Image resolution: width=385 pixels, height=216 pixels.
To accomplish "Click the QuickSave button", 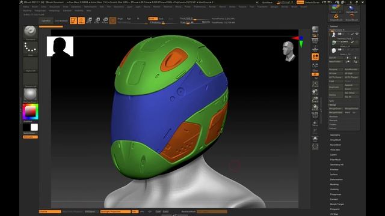I will [267, 2].
